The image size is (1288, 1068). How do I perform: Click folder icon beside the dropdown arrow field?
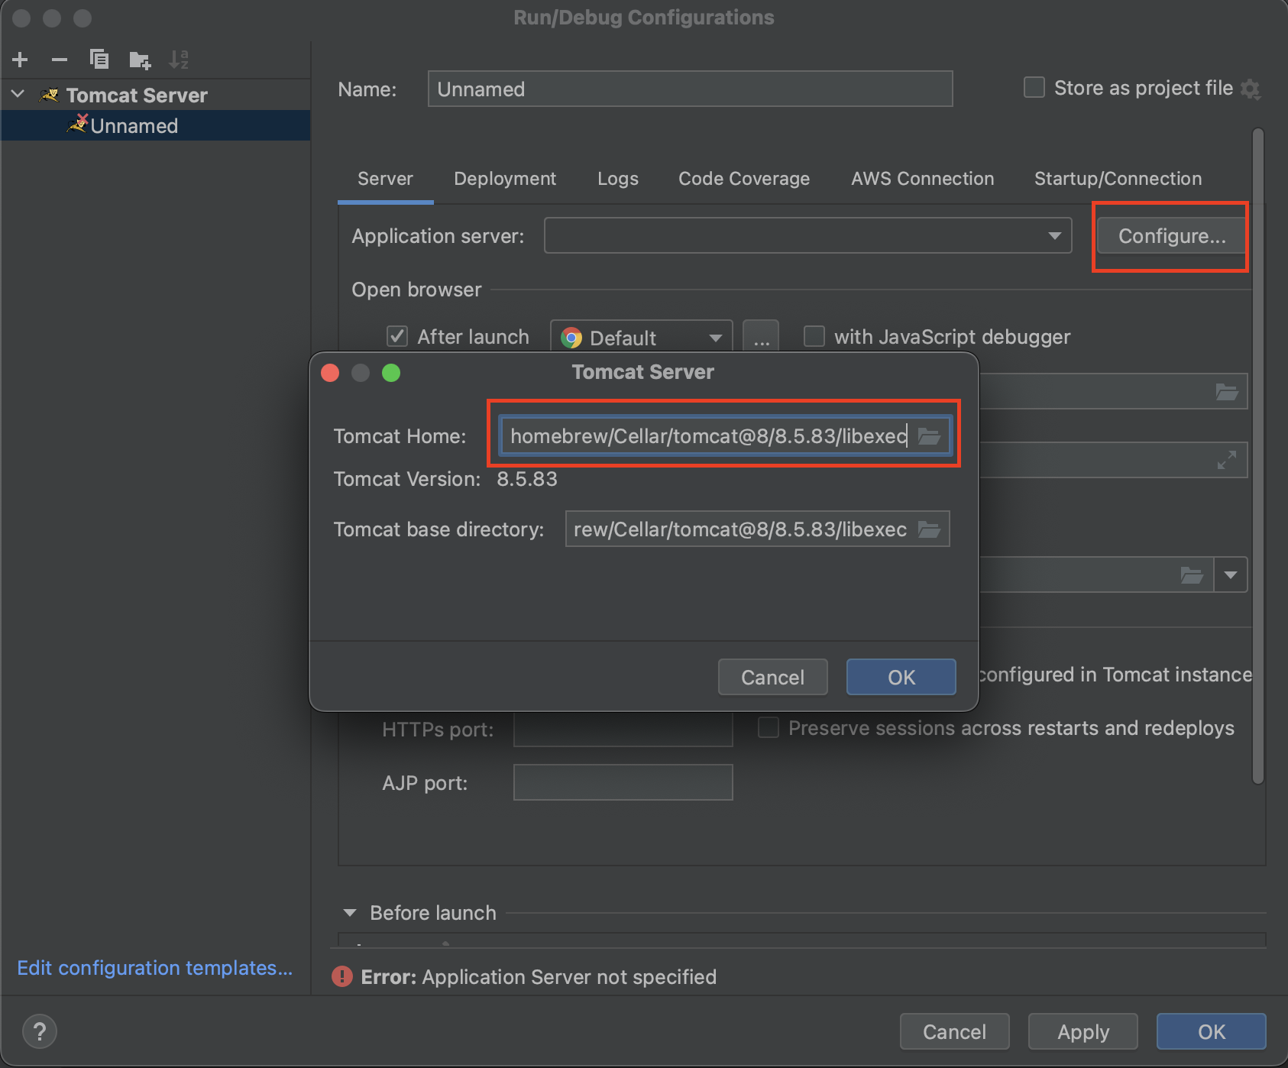[x=1192, y=574]
